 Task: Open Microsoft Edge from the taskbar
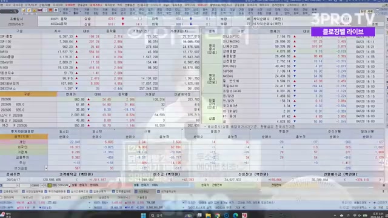pos(235,216)
